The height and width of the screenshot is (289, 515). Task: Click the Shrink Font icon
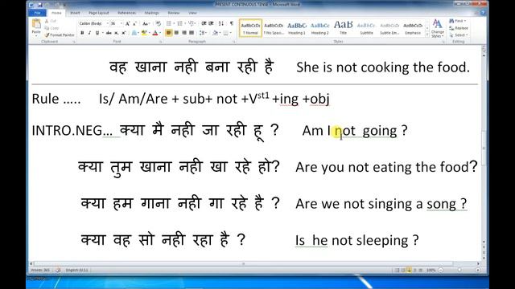pos(134,23)
